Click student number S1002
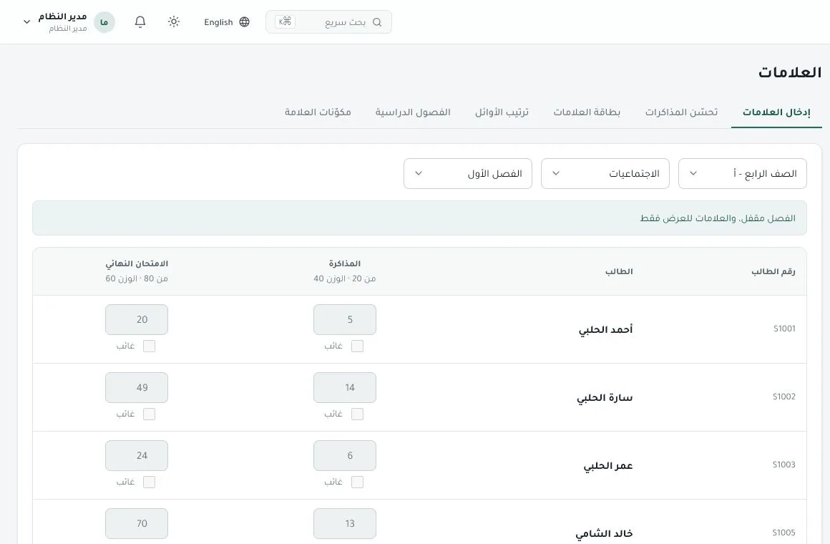 [784, 397]
